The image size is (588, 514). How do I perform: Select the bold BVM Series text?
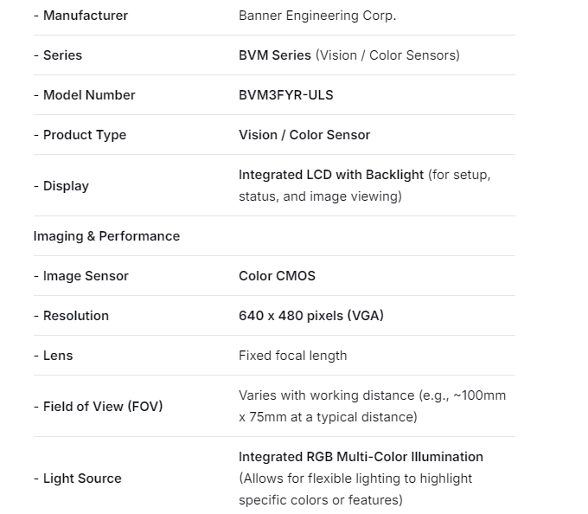pos(275,55)
